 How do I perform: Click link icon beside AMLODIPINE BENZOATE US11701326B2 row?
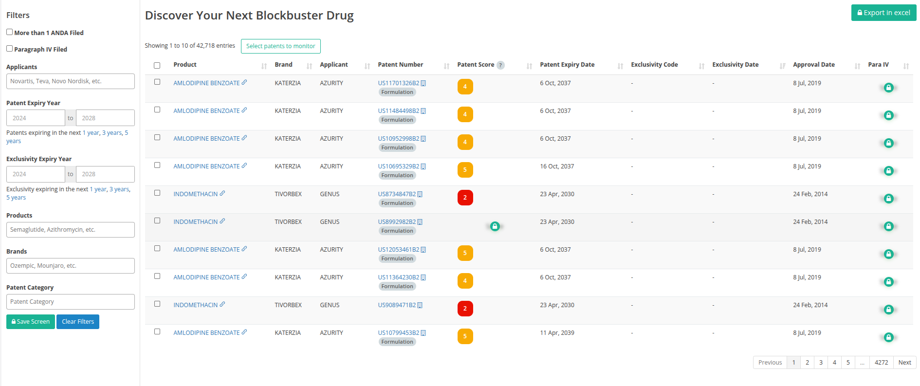[x=244, y=82]
